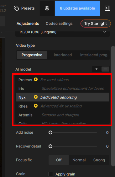Open preferences via the gear icon
The height and width of the screenshot is (177, 115).
47,8
